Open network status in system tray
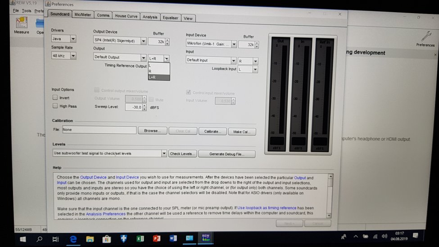439x247 pixels. click(x=375, y=236)
